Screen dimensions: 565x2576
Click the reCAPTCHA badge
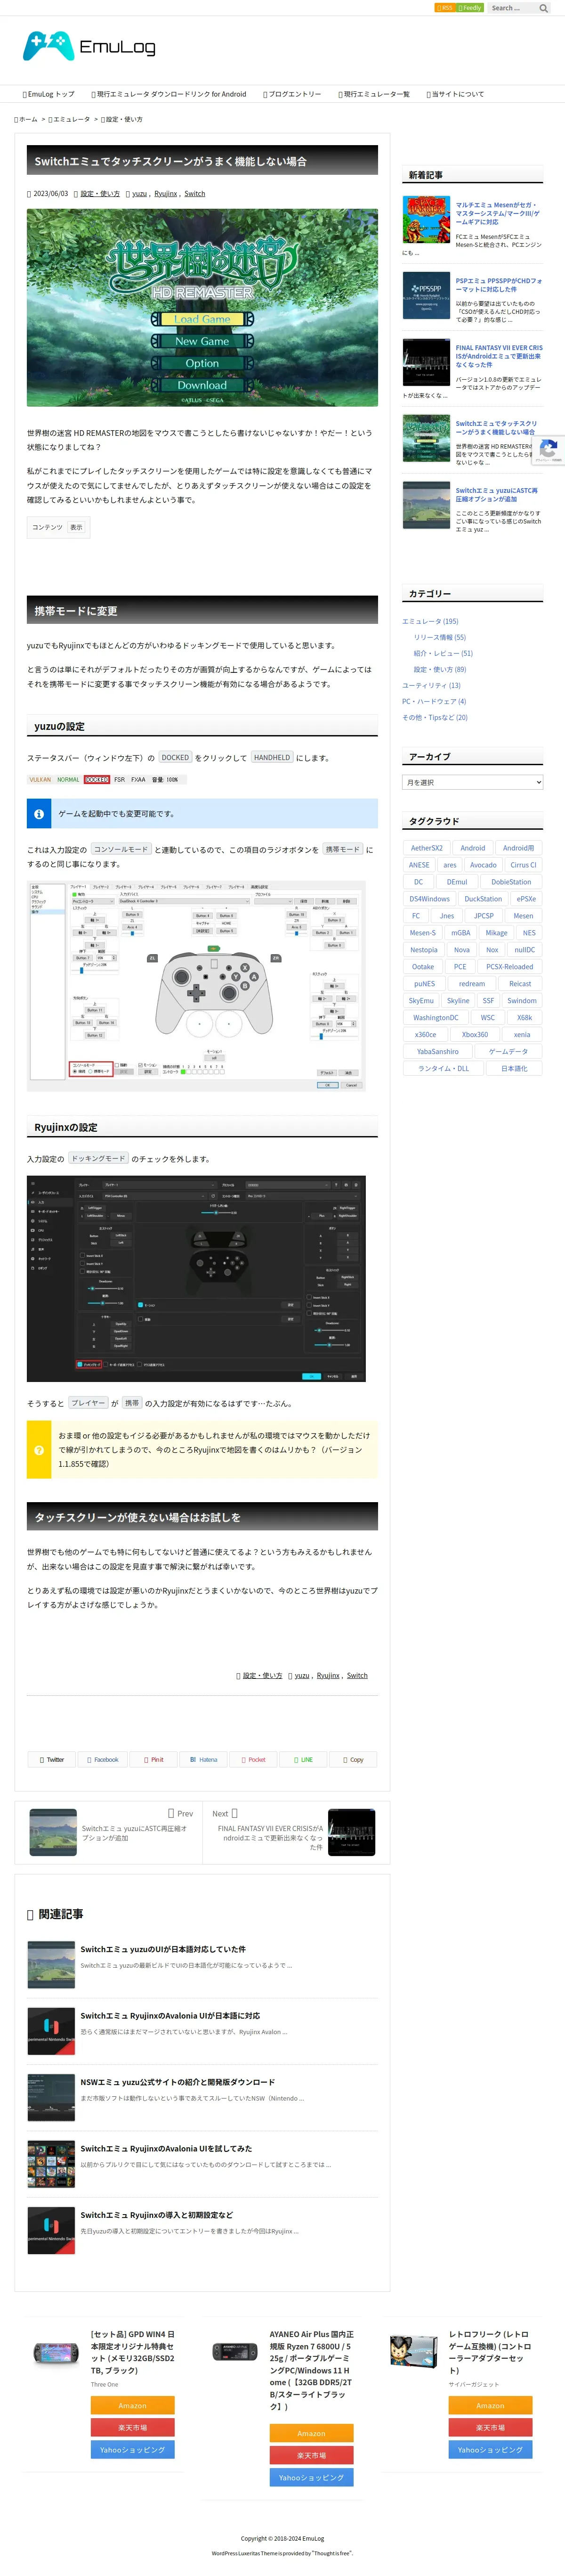pos(549,451)
